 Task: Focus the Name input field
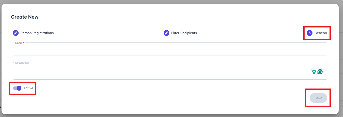[x=170, y=50]
